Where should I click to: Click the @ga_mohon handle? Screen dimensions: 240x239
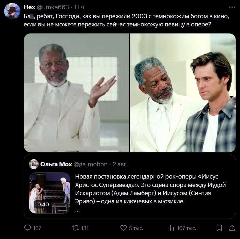click(91, 164)
